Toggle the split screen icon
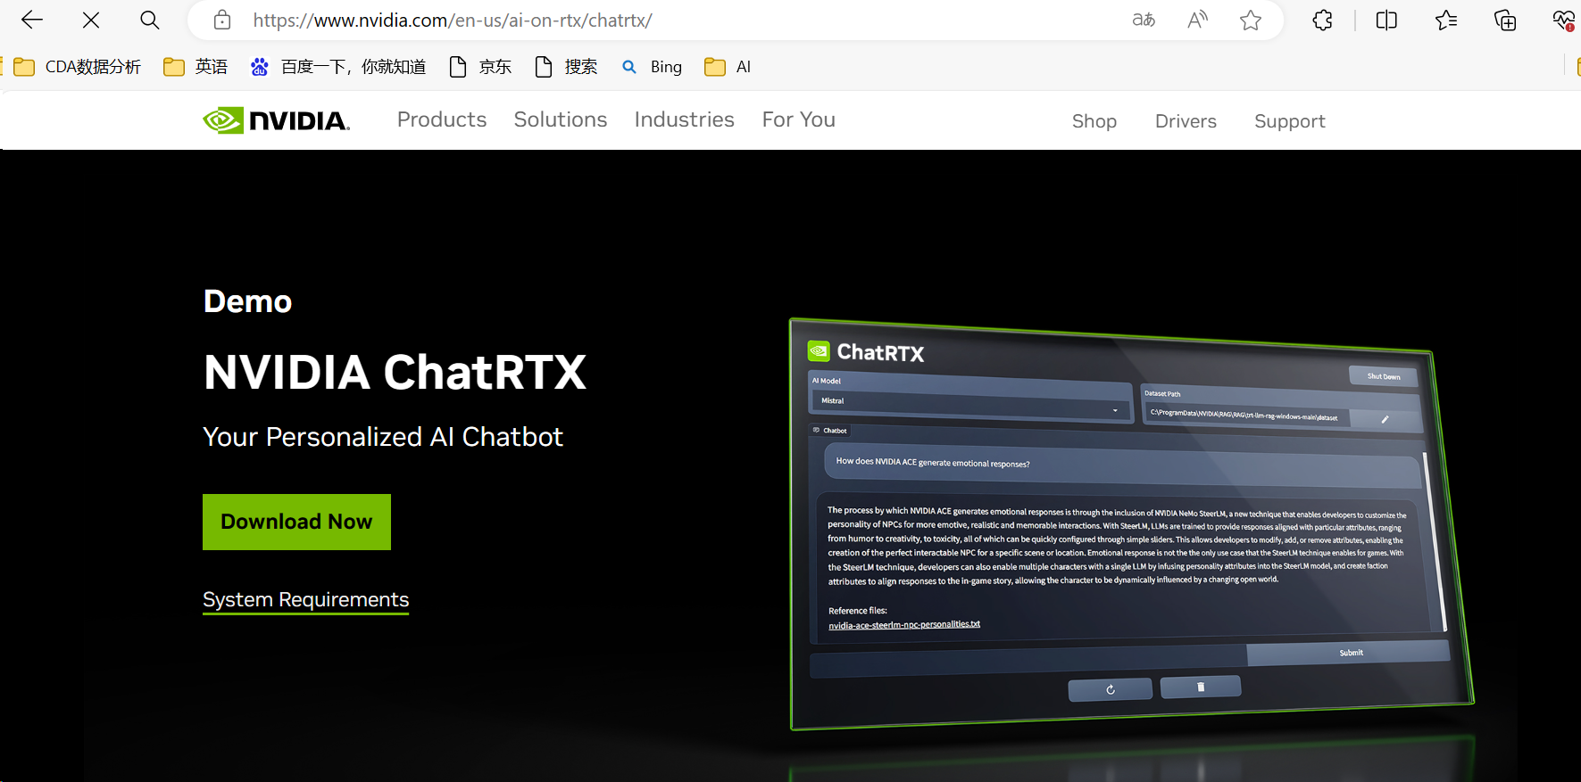This screenshot has width=1581, height=782. pos(1386,20)
